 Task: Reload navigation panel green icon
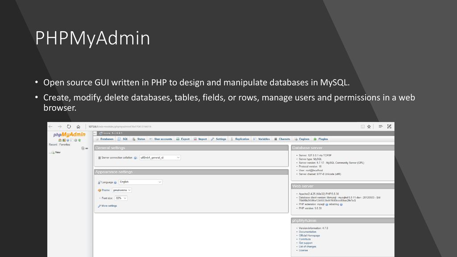coord(79,140)
